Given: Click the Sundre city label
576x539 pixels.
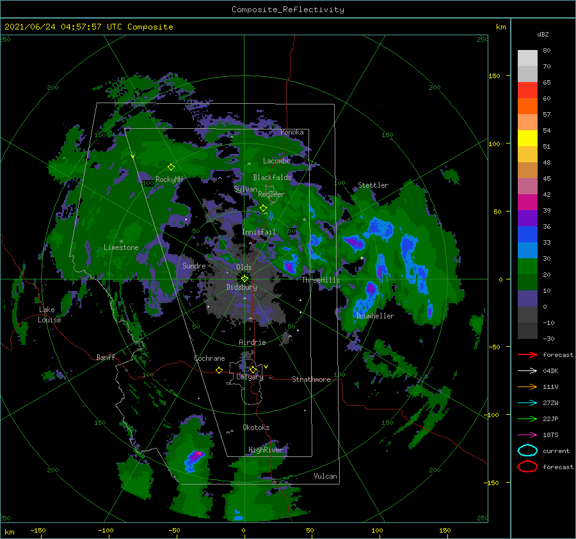Looking at the screenshot, I should (194, 265).
